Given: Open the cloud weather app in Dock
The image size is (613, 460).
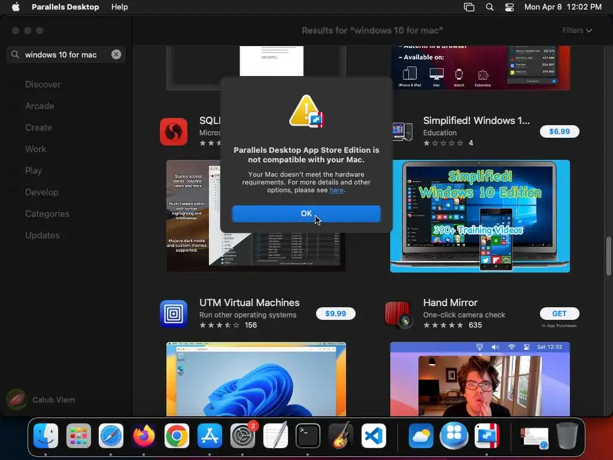Looking at the screenshot, I should [421, 435].
